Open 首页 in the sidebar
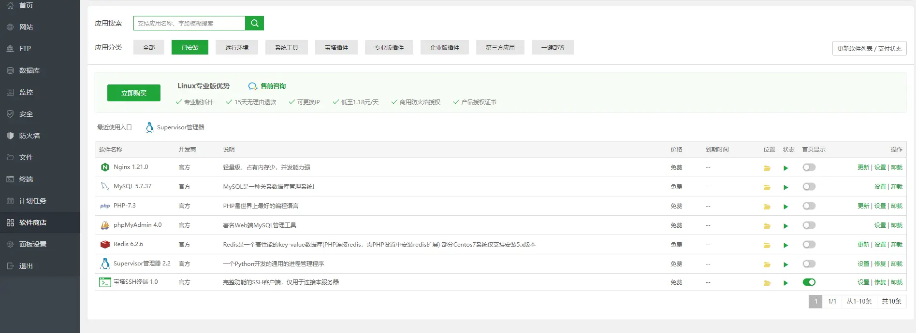This screenshot has width=916, height=333. [x=40, y=5]
